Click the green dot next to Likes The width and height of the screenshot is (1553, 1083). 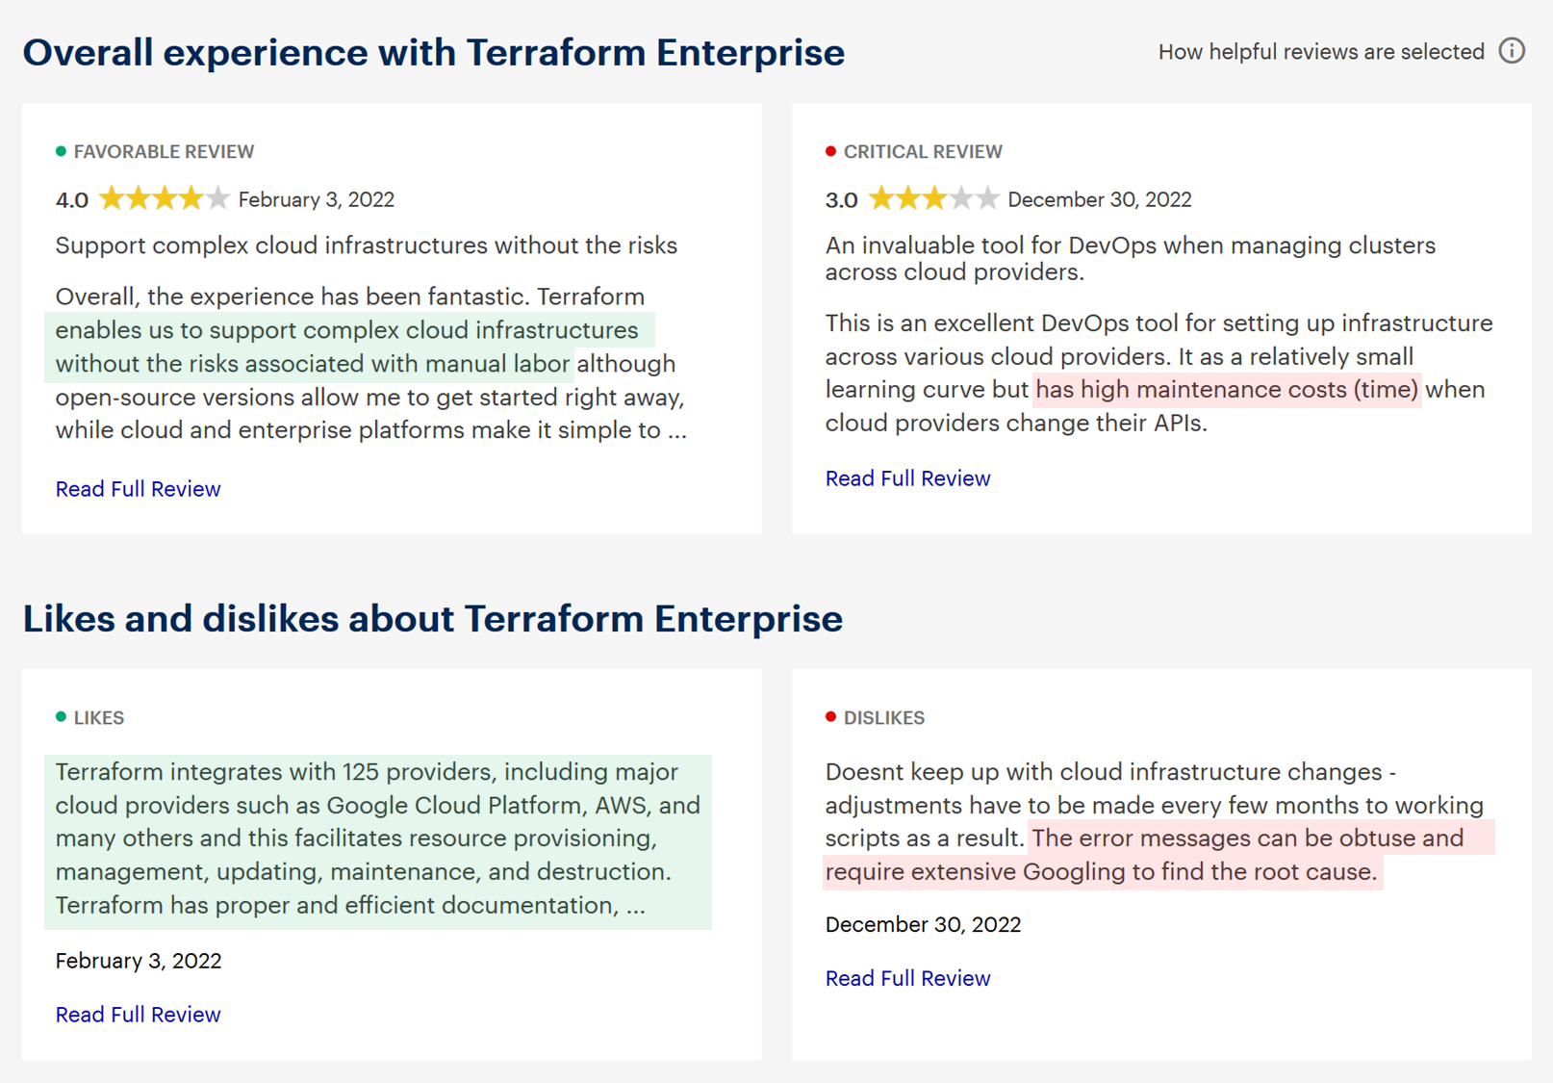pyautogui.click(x=61, y=717)
